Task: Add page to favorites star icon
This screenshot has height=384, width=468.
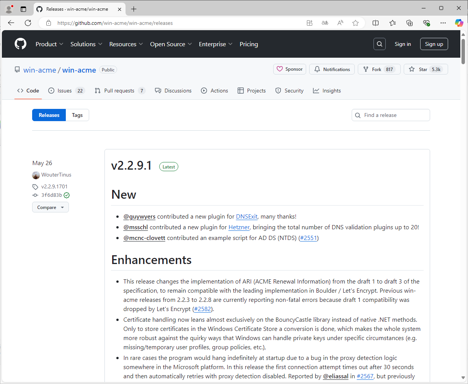Action: [355, 23]
